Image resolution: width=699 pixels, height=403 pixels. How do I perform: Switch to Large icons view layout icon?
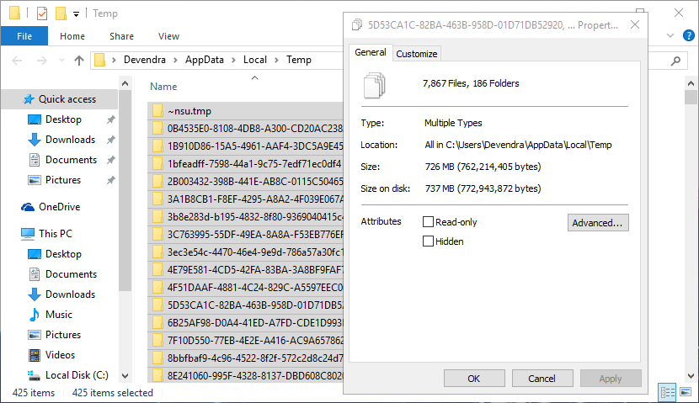click(686, 392)
